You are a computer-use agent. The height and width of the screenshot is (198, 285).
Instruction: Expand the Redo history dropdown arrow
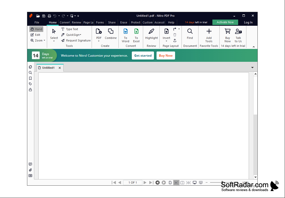(x=67, y=16)
